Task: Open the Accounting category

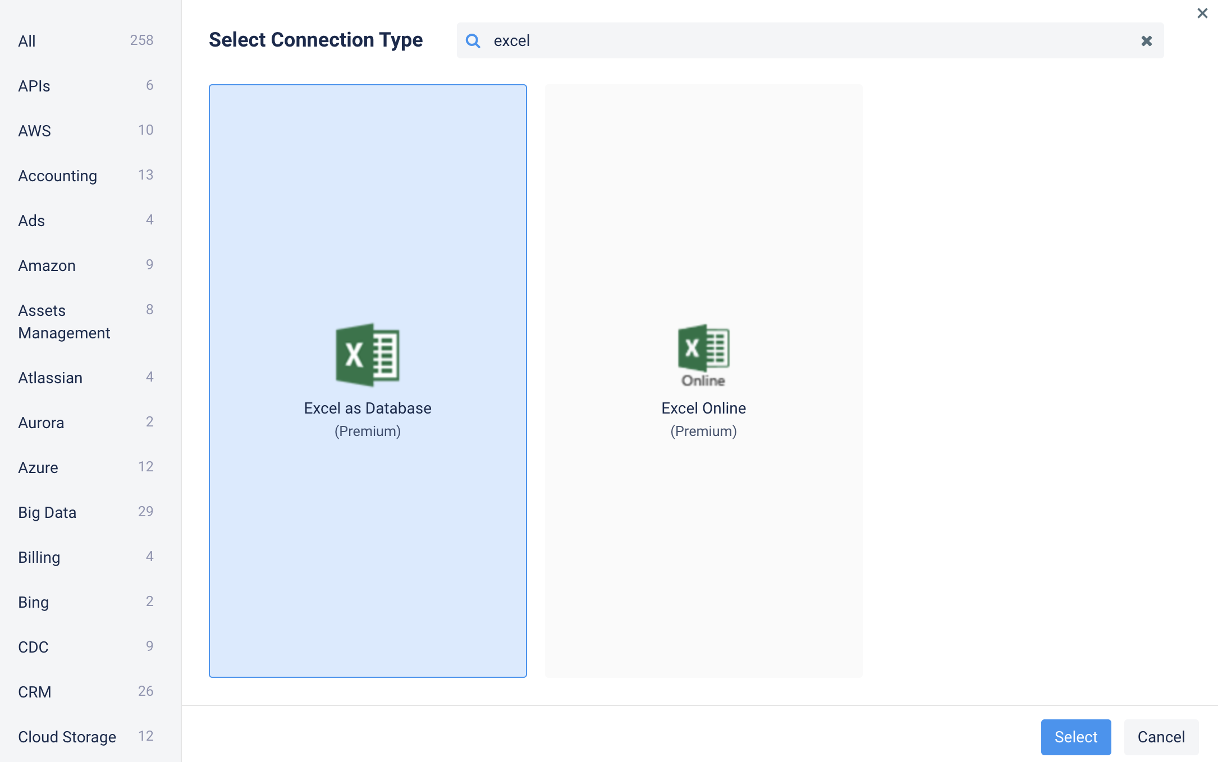Action: coord(86,176)
